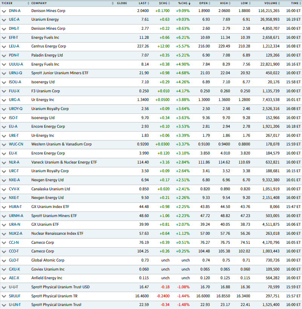Open the UEC-A ticker link
Viewport: 302px width, 309px height.
[x=14, y=20]
